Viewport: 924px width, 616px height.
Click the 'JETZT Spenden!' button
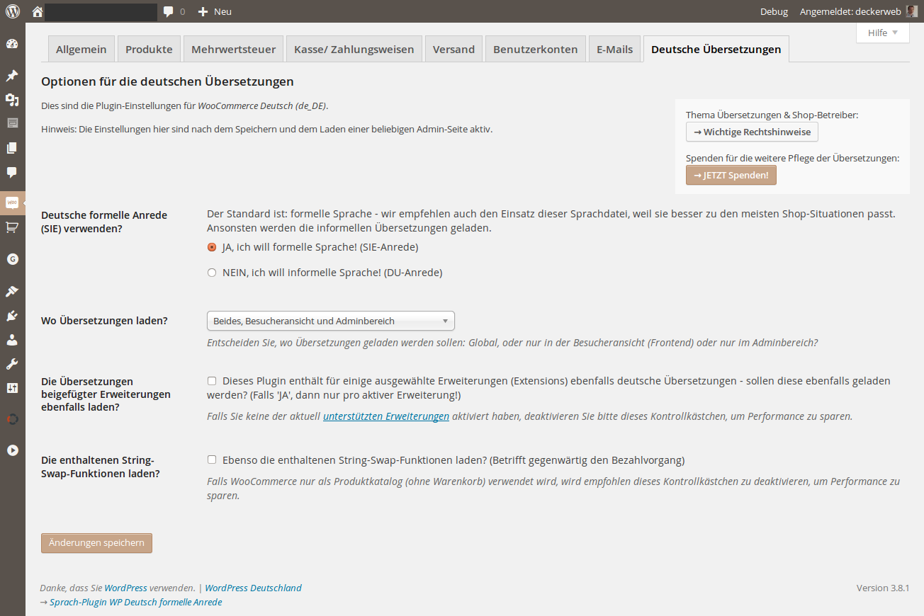click(731, 175)
